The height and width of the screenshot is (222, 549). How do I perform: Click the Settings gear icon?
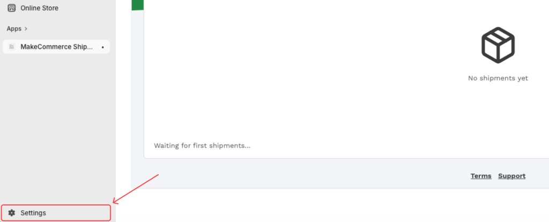pyautogui.click(x=12, y=213)
